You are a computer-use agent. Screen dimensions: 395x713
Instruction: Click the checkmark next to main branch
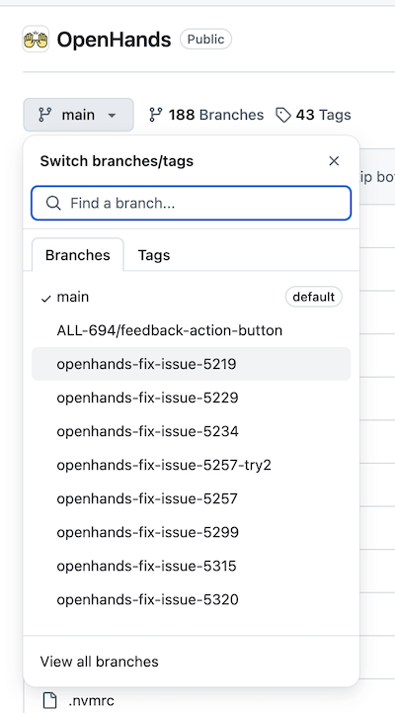(x=45, y=299)
